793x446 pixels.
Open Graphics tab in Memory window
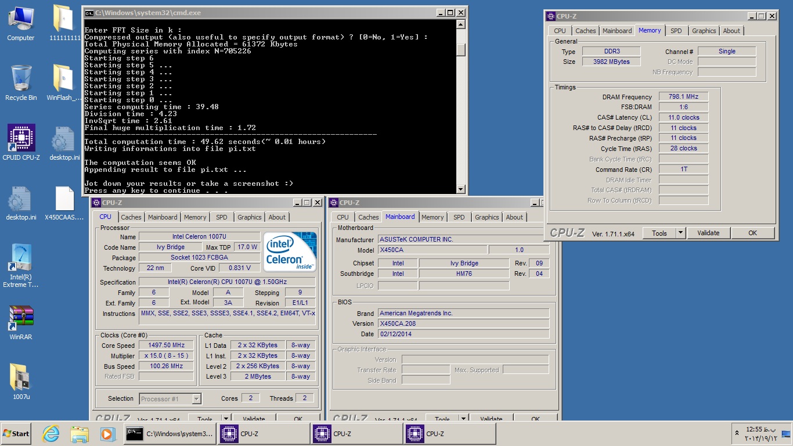click(x=704, y=31)
